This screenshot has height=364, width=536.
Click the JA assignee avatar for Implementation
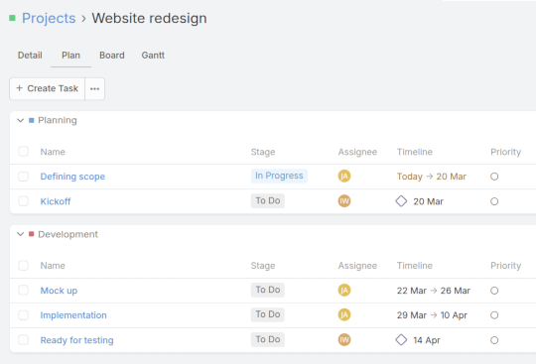pos(344,314)
